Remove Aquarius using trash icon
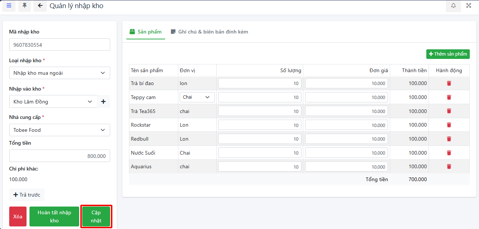The height and width of the screenshot is (229, 479). point(449,166)
